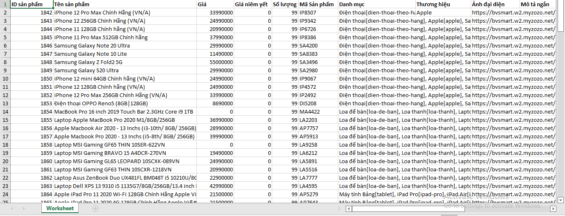Click price cell 42990000

click(215, 186)
